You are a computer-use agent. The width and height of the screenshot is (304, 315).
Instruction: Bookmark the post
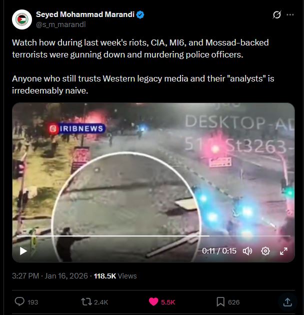pos(220,301)
